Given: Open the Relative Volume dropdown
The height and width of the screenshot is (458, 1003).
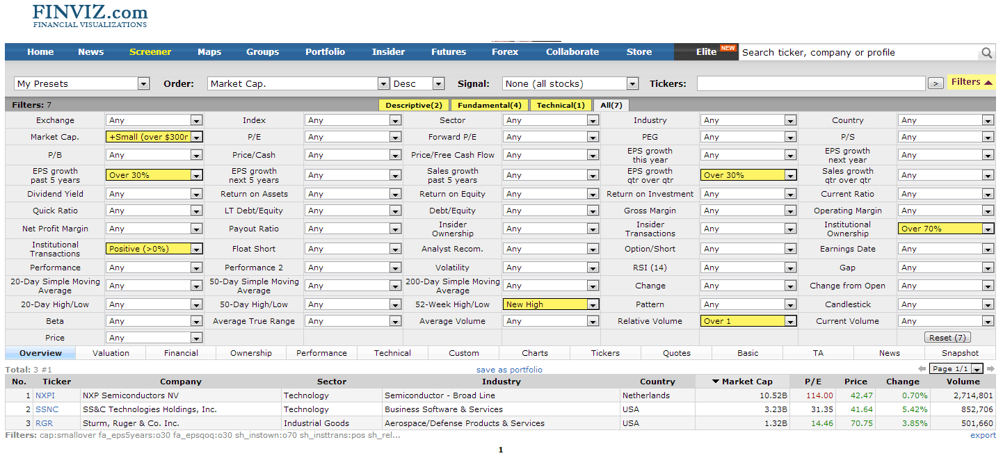Looking at the screenshot, I should 748,321.
